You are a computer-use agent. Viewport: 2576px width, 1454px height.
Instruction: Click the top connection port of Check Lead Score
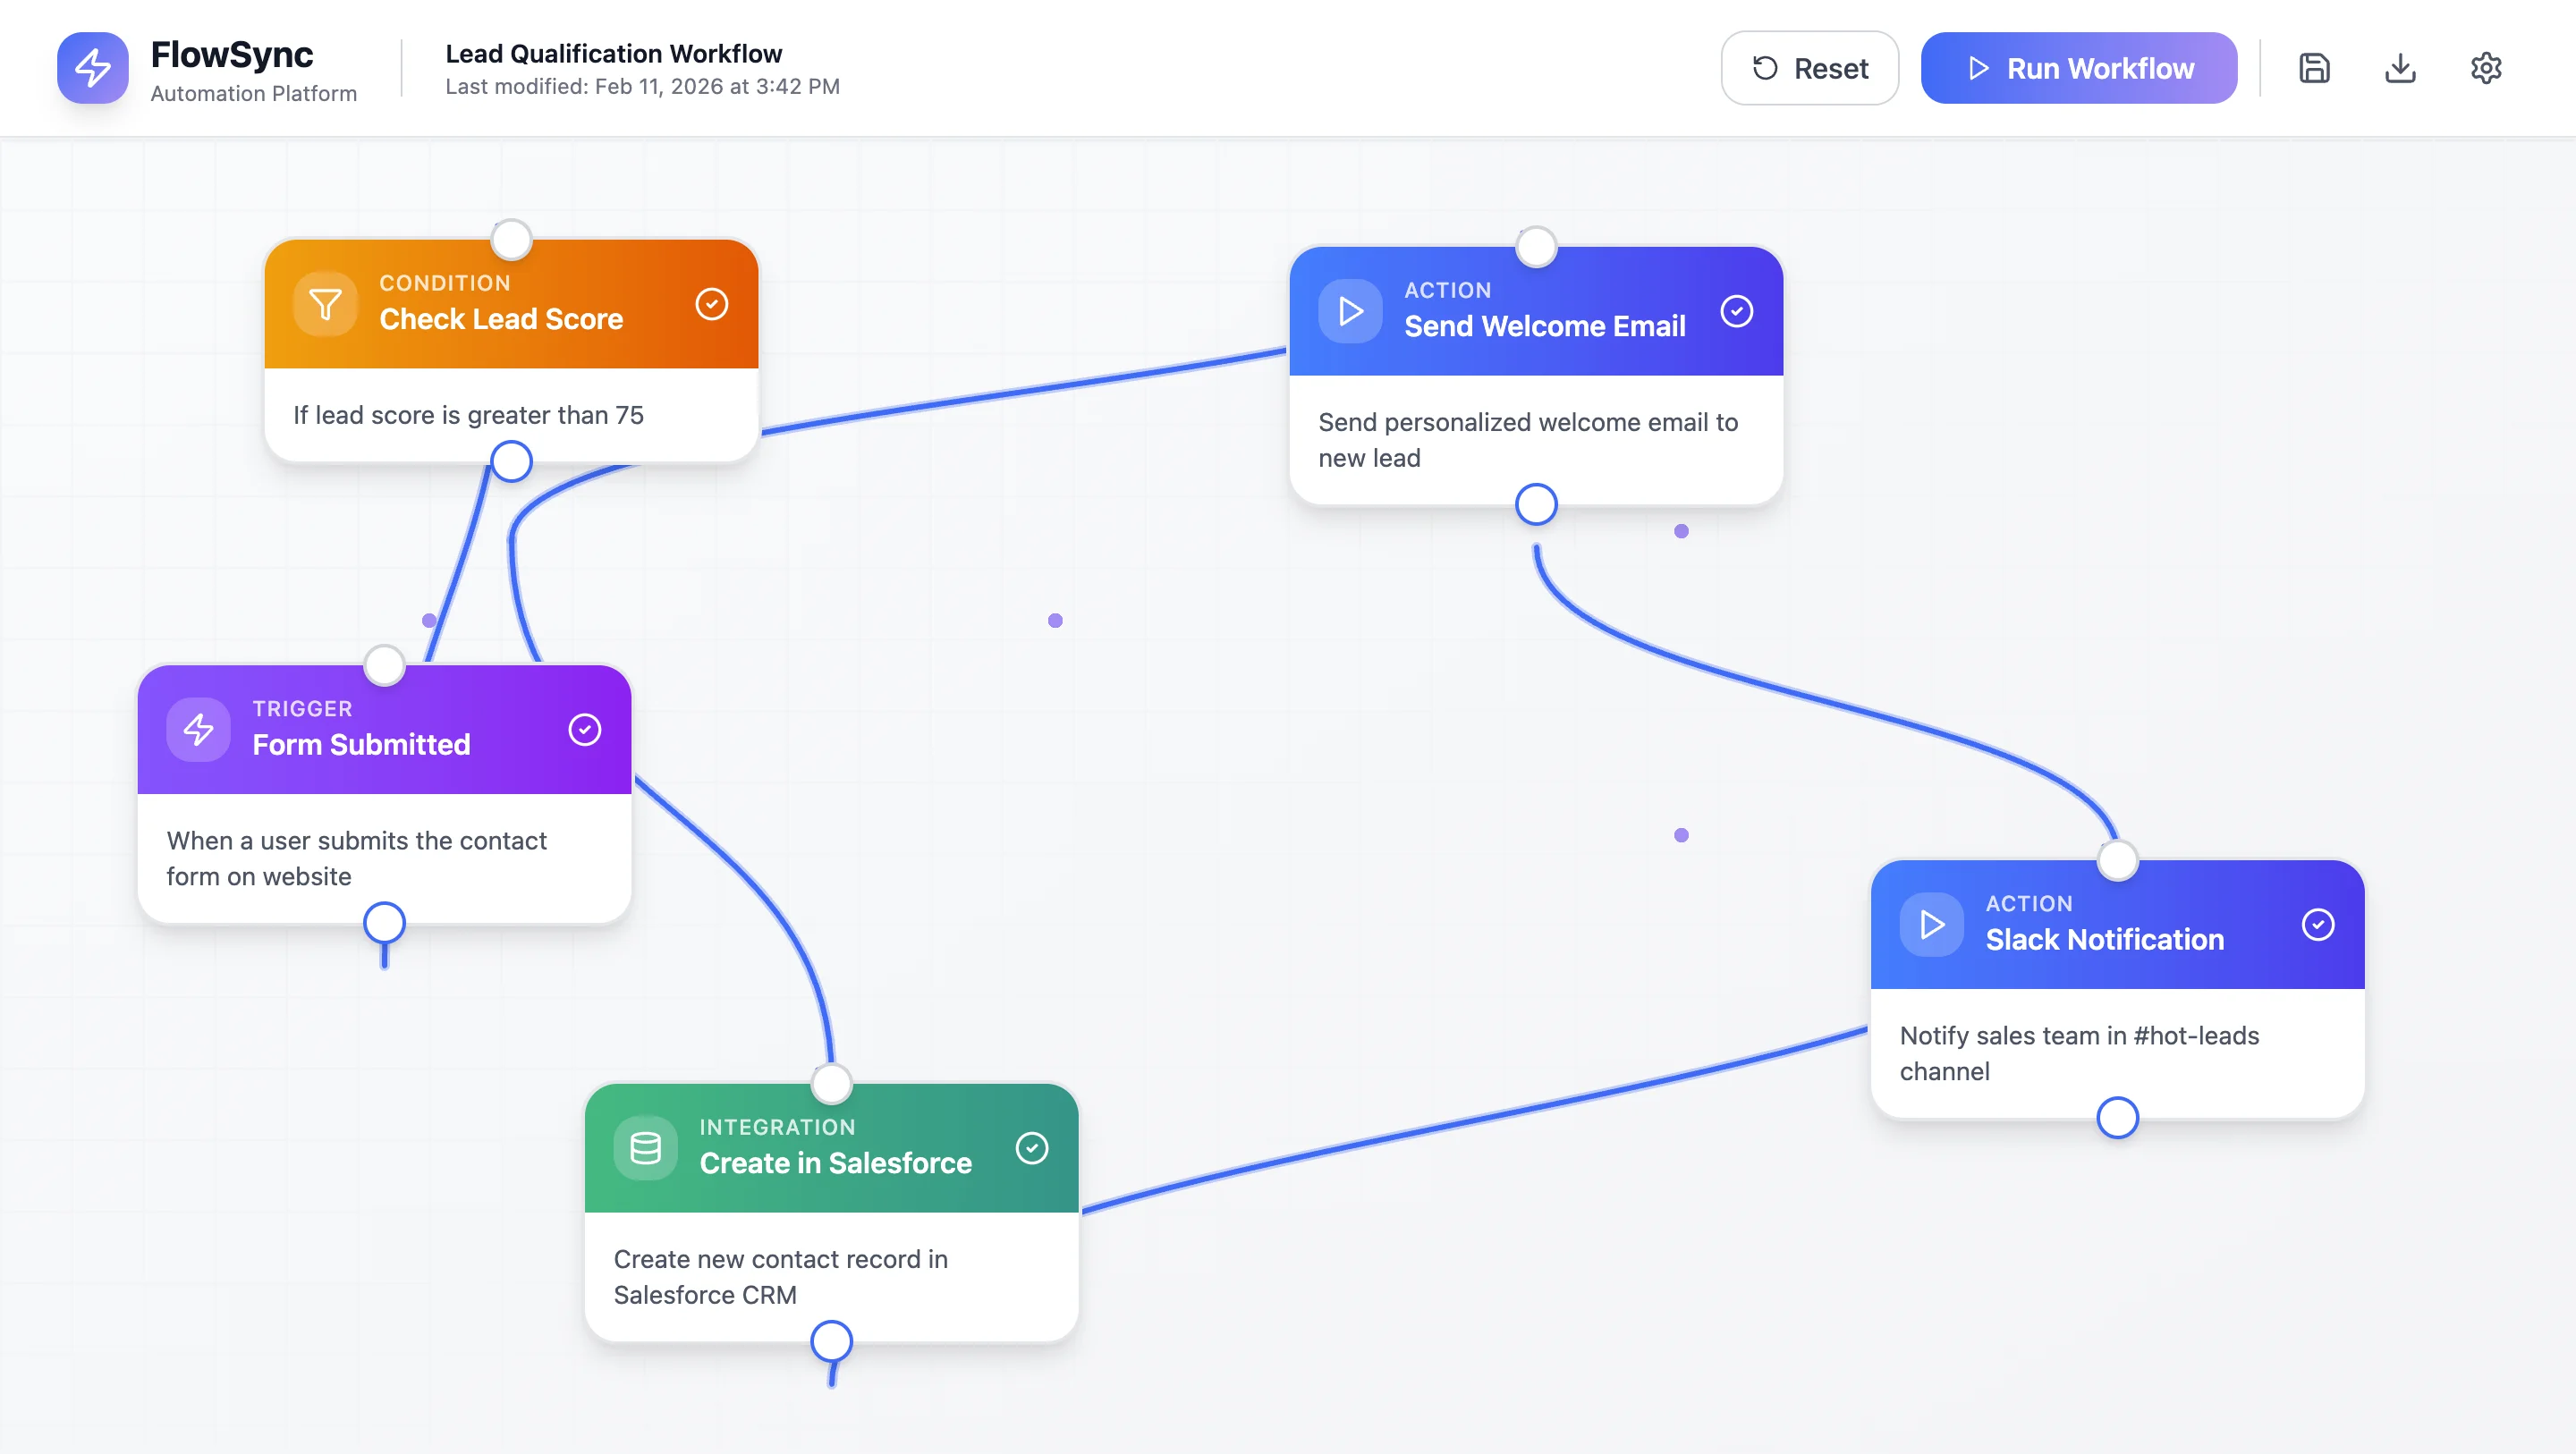(x=511, y=239)
